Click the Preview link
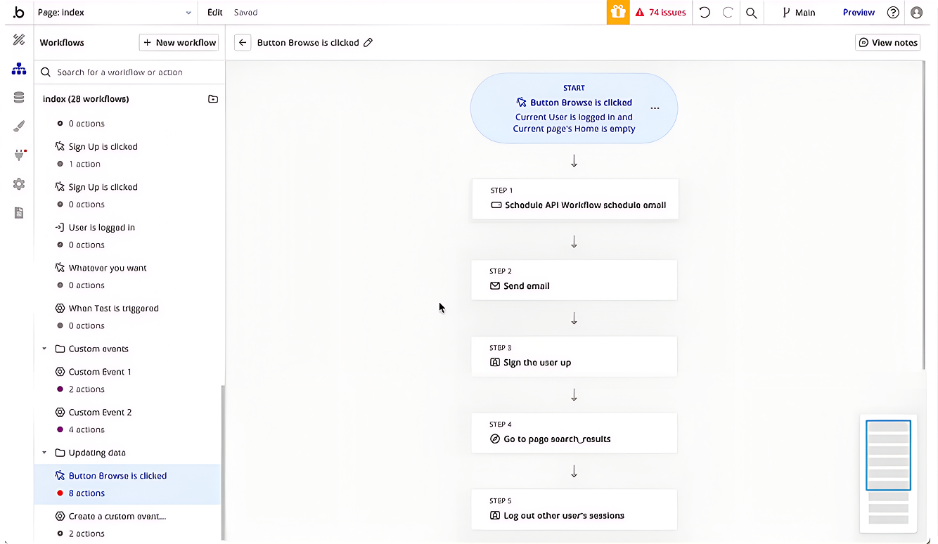 point(859,12)
